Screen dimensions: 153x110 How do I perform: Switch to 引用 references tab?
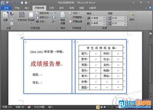[51, 8]
